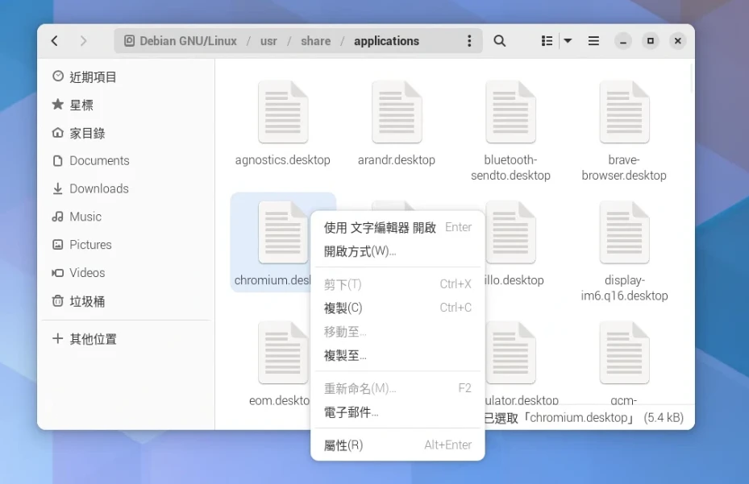
Task: Select the brave-browser.desktop file icon
Action: click(x=624, y=113)
